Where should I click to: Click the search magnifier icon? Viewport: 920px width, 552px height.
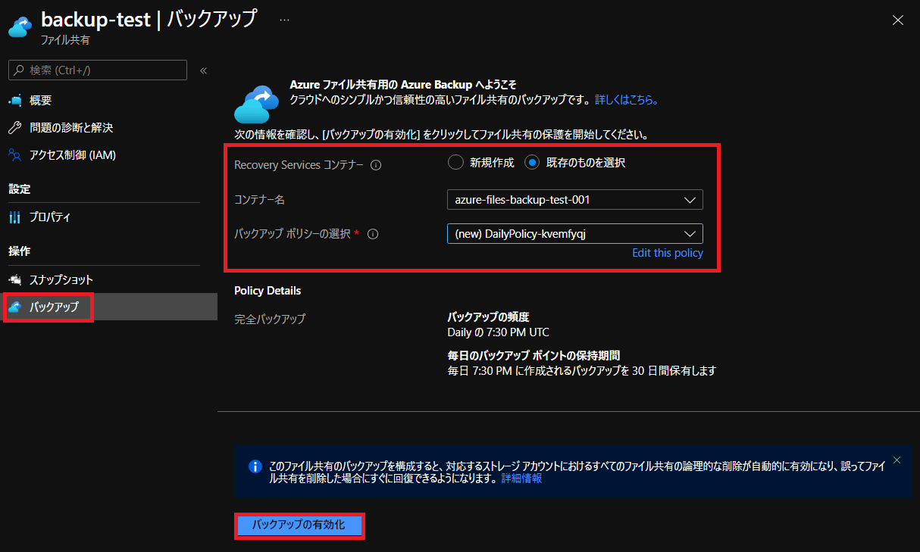click(20, 70)
